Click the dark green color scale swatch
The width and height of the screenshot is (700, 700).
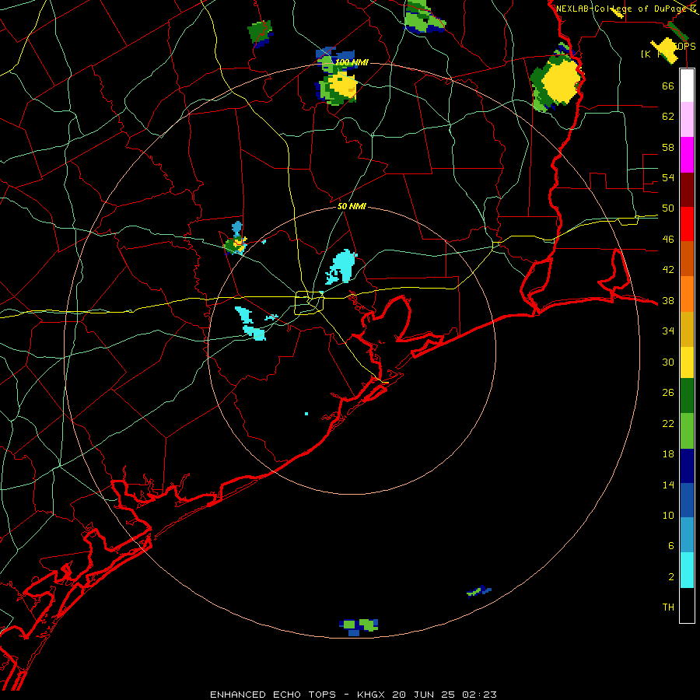pos(687,396)
